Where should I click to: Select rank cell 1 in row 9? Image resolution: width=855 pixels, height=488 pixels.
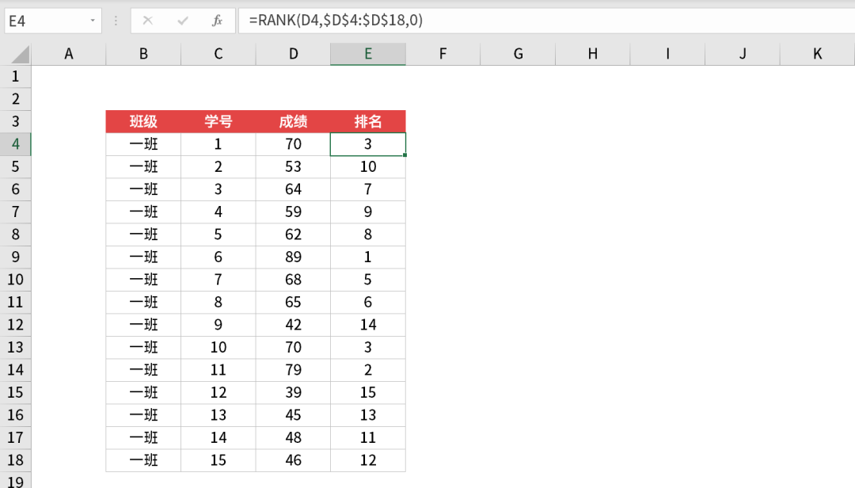[368, 257]
